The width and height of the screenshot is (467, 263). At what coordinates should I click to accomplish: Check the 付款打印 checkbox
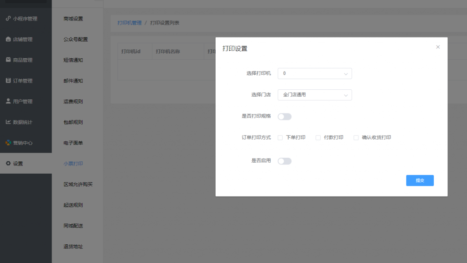coord(318,138)
